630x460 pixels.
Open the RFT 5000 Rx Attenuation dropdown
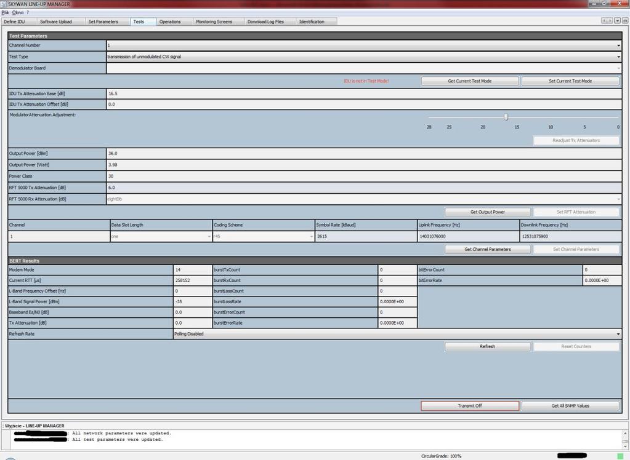(364, 199)
